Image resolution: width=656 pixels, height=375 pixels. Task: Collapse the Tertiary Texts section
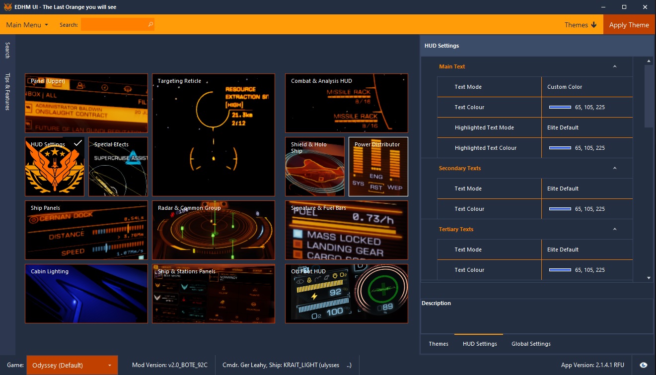tap(615, 229)
